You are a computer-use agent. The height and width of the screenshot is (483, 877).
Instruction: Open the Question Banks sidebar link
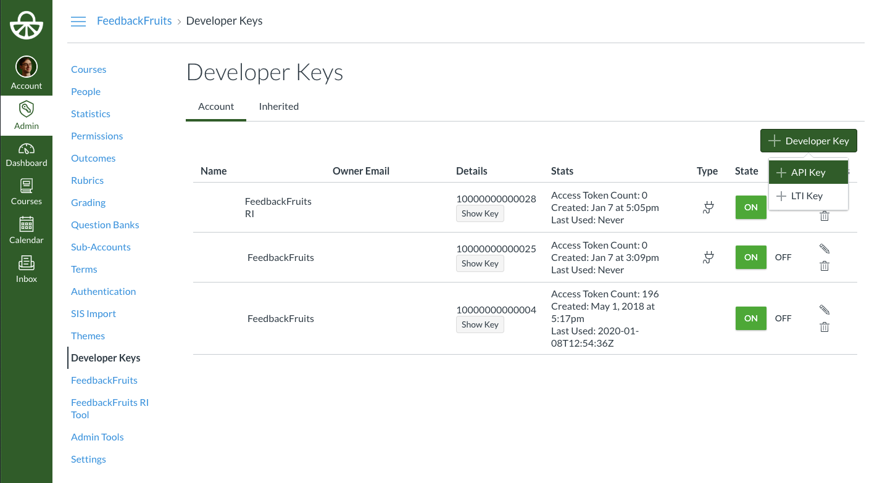coord(105,225)
